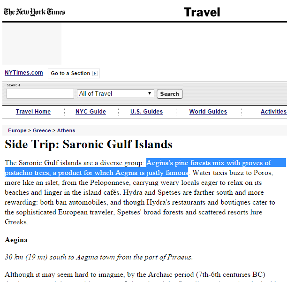Screen dimensions: 287x282
Task: Click the bold Aegina subheading
Action: click(x=16, y=240)
